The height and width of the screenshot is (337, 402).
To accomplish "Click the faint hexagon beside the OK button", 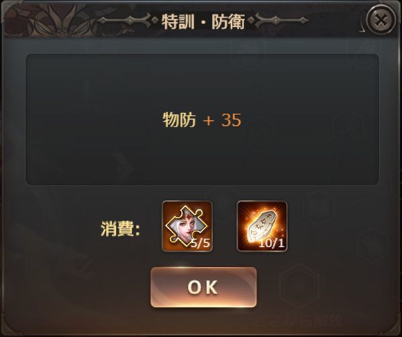I will [x=299, y=284].
